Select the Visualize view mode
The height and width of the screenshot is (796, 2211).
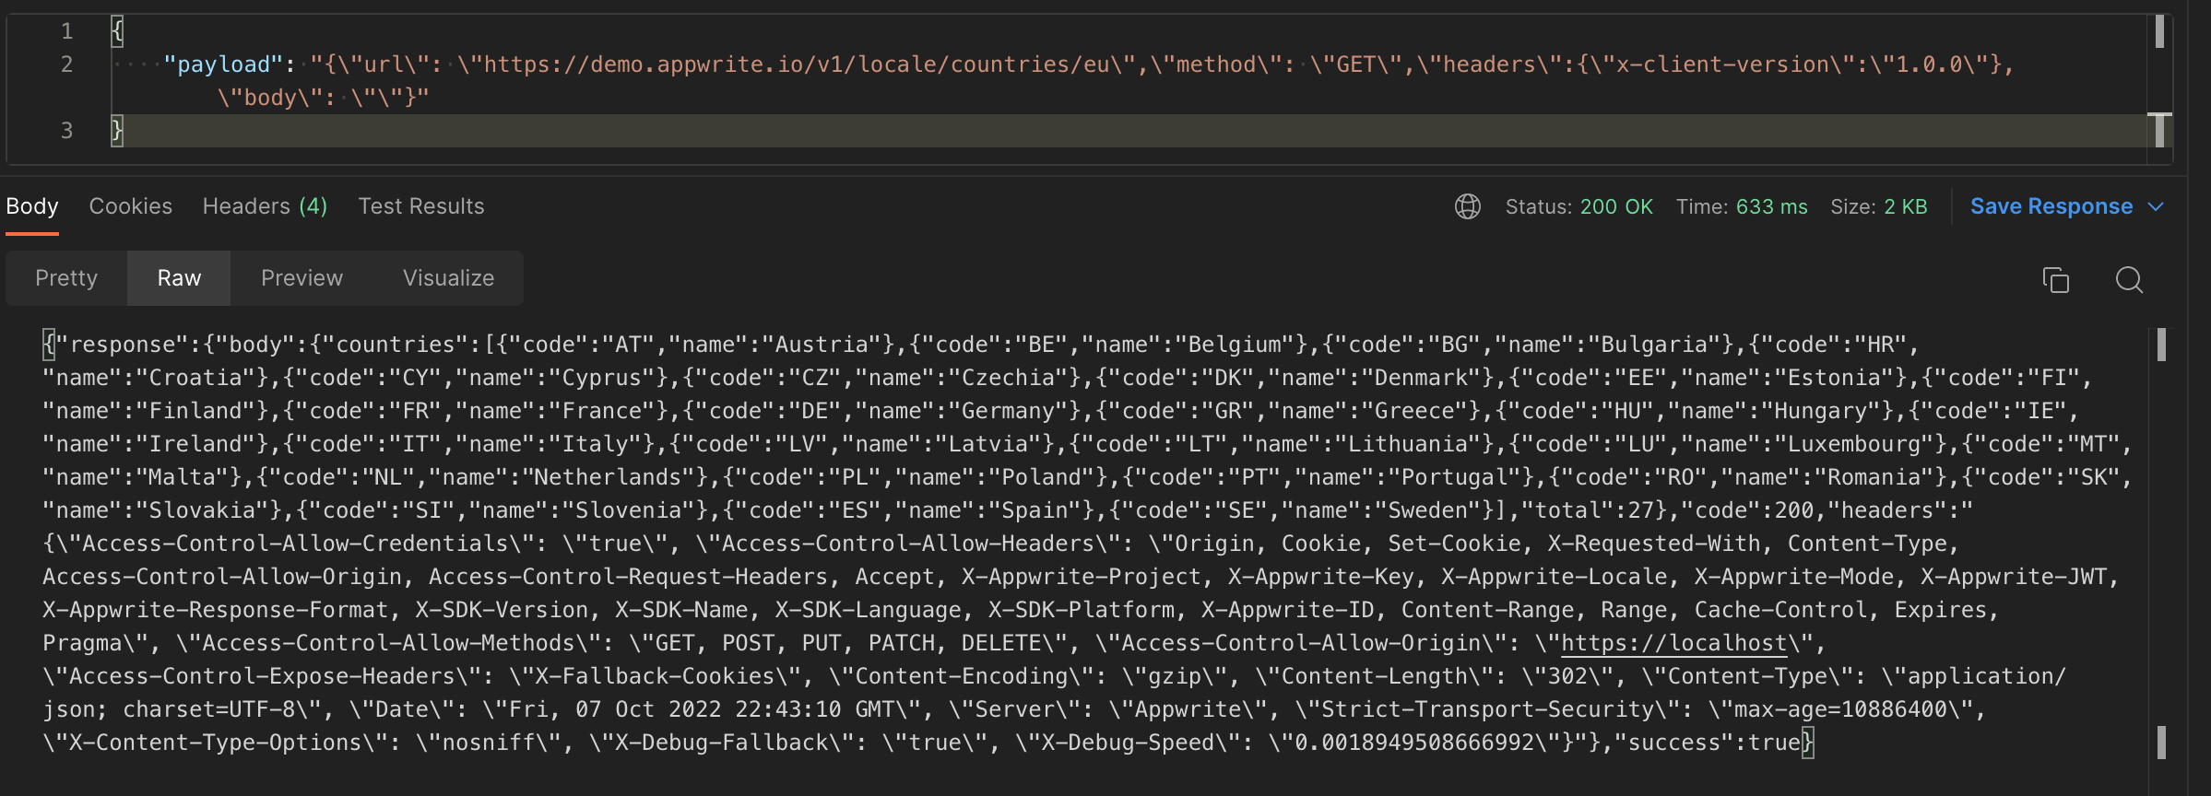(x=448, y=278)
